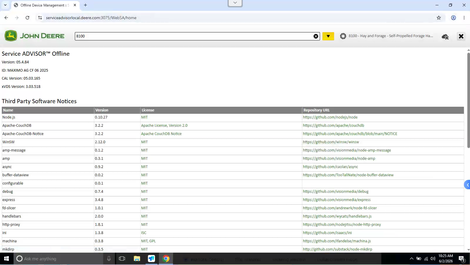This screenshot has height=265, width=470.
Task: Open Task View on the taskbar
Action: click(x=122, y=259)
